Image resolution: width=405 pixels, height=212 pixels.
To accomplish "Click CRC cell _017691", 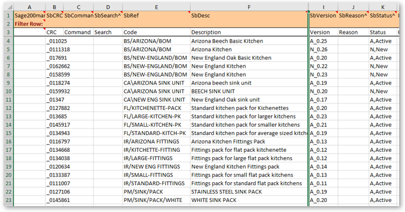I will [54, 58].
